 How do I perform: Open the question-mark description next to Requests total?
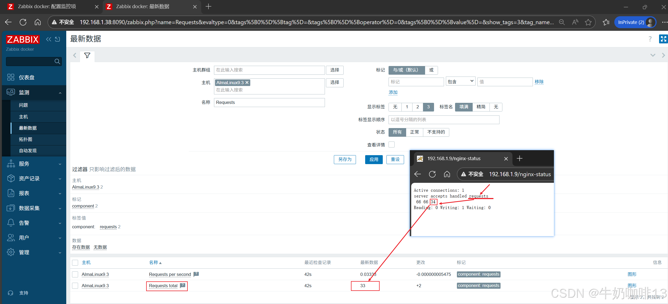[x=183, y=286]
